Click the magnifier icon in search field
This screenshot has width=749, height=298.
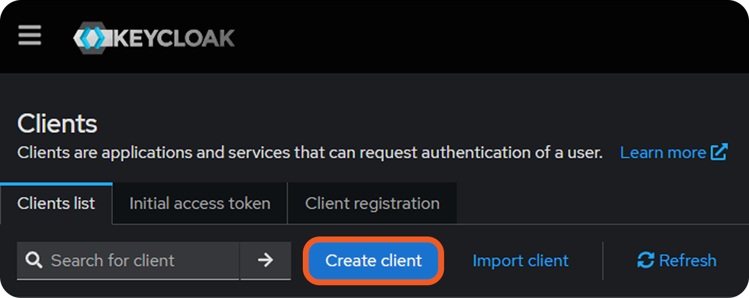pyautogui.click(x=34, y=260)
